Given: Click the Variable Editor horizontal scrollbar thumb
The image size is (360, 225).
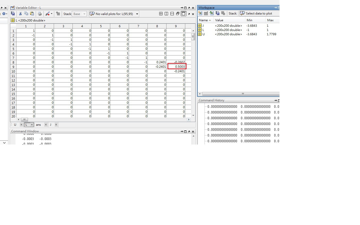Looking at the screenshot, I should tap(24, 119).
